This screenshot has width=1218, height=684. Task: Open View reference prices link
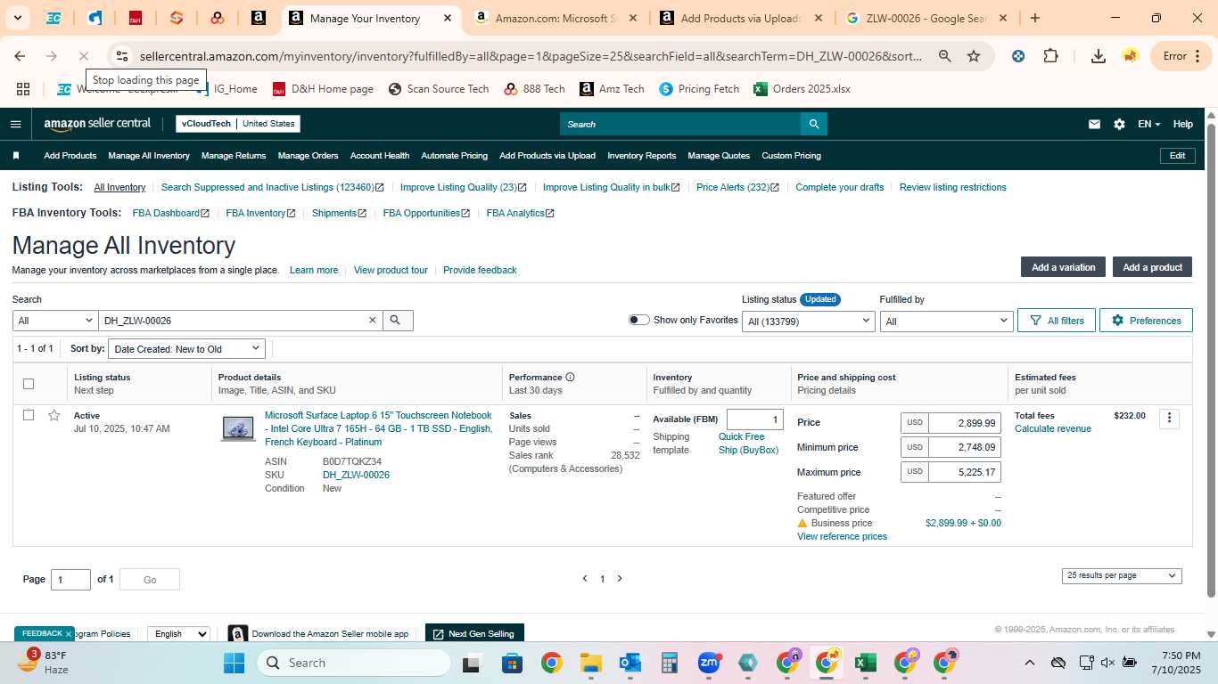pyautogui.click(x=842, y=537)
